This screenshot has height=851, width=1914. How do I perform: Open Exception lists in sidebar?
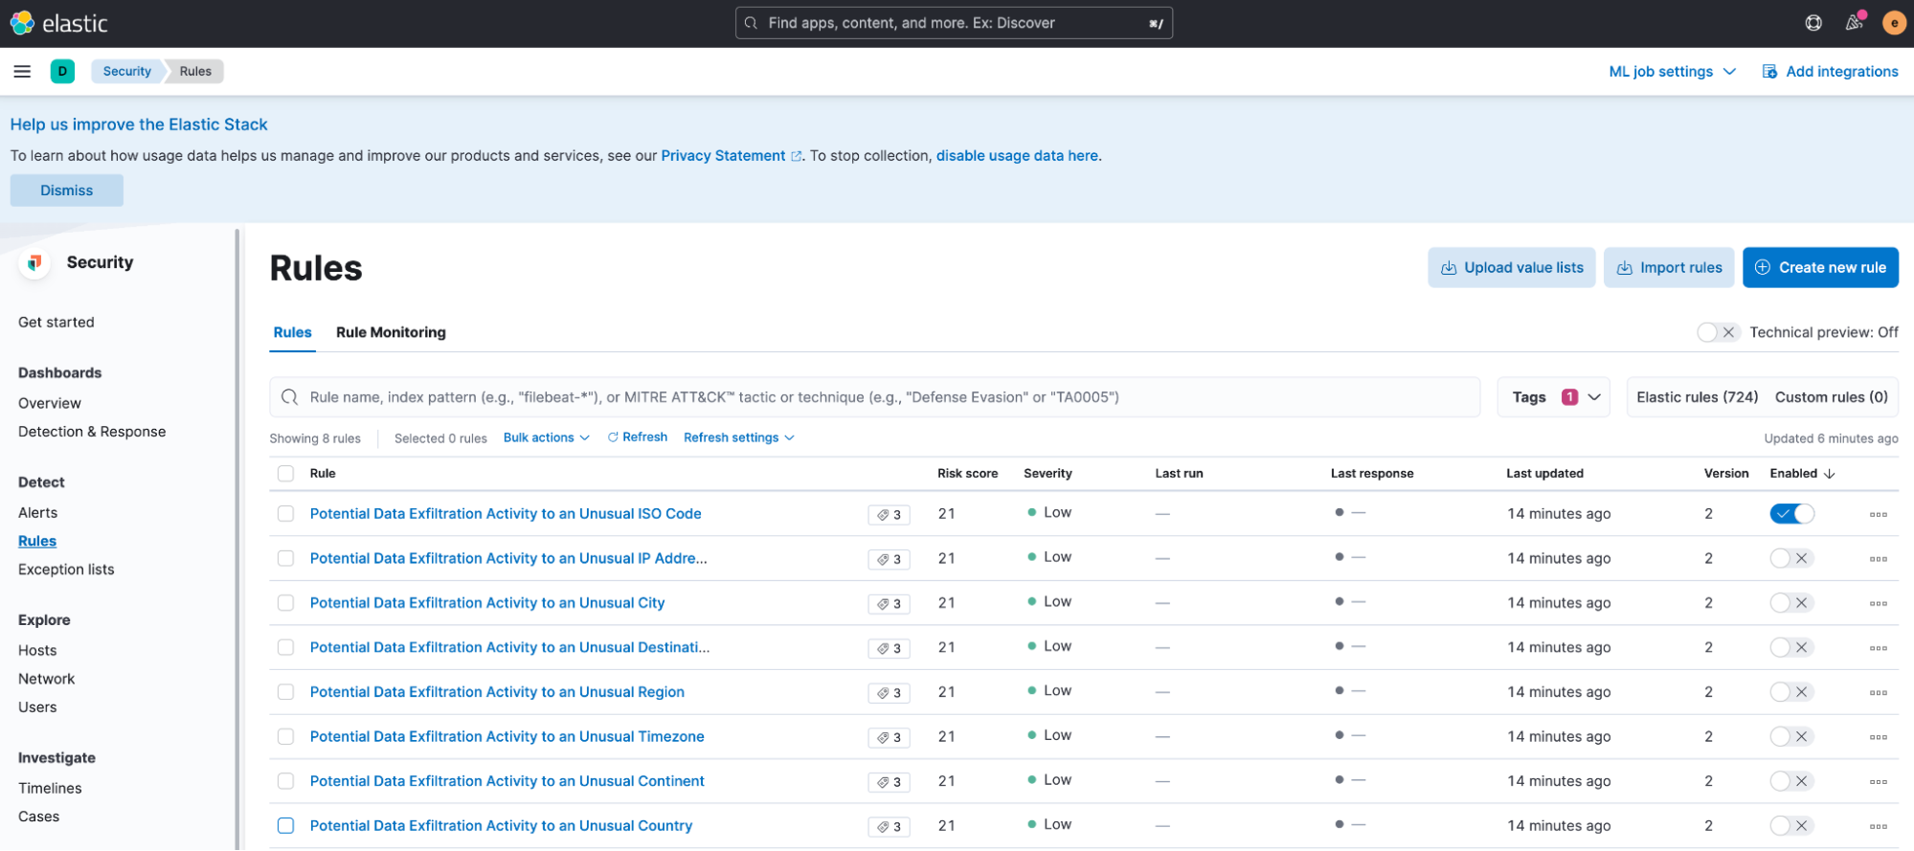tap(66, 570)
